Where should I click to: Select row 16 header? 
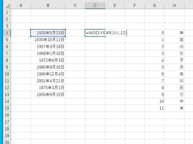tap(7, 115)
